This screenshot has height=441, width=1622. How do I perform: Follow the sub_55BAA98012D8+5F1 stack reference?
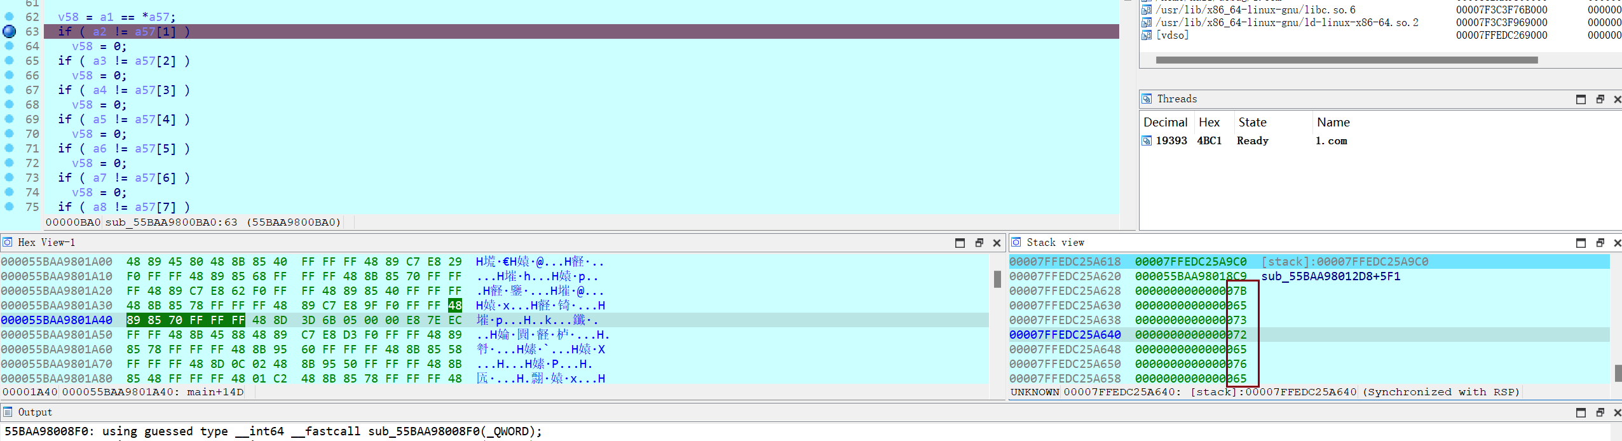(1330, 276)
